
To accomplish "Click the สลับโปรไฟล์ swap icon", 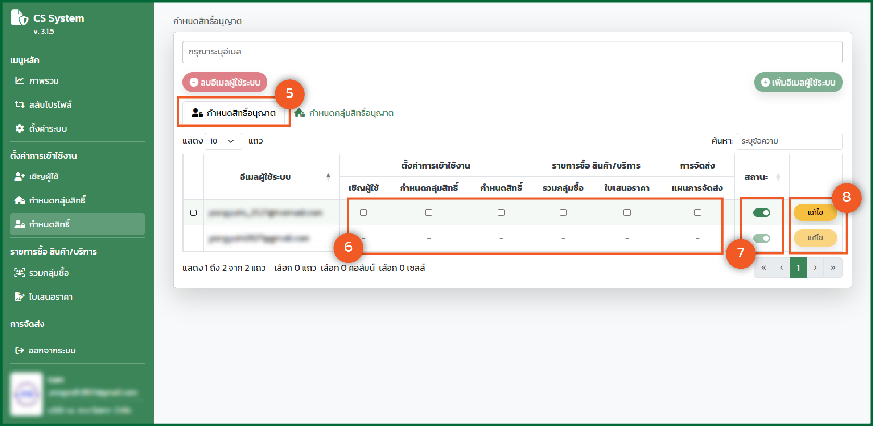I will coord(19,105).
